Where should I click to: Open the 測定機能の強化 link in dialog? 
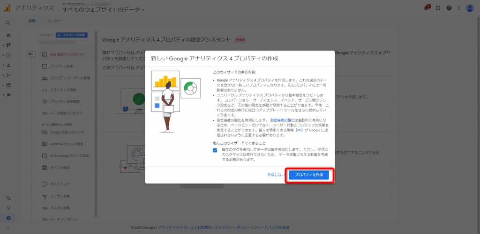pyautogui.click(x=282, y=120)
